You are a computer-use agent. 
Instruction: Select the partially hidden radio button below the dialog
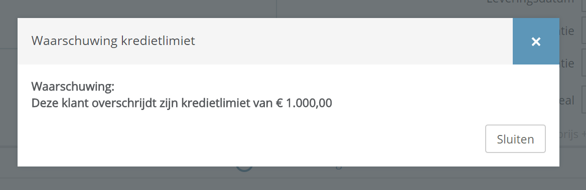tap(244, 168)
